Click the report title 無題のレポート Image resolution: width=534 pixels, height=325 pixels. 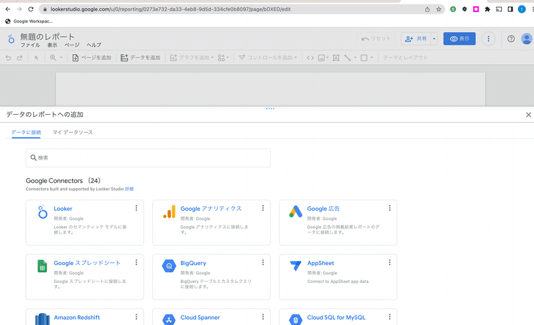coord(47,37)
